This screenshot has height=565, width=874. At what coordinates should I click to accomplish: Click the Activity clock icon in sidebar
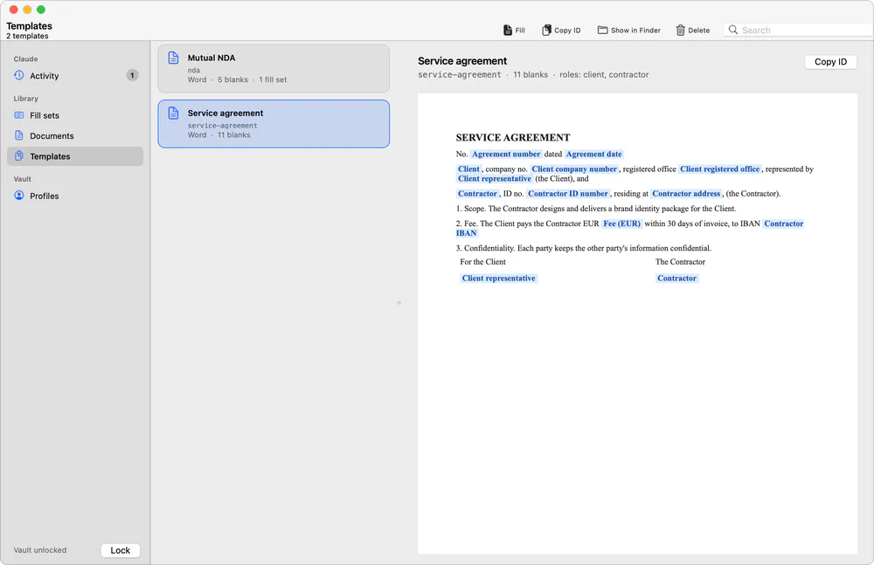pos(19,75)
